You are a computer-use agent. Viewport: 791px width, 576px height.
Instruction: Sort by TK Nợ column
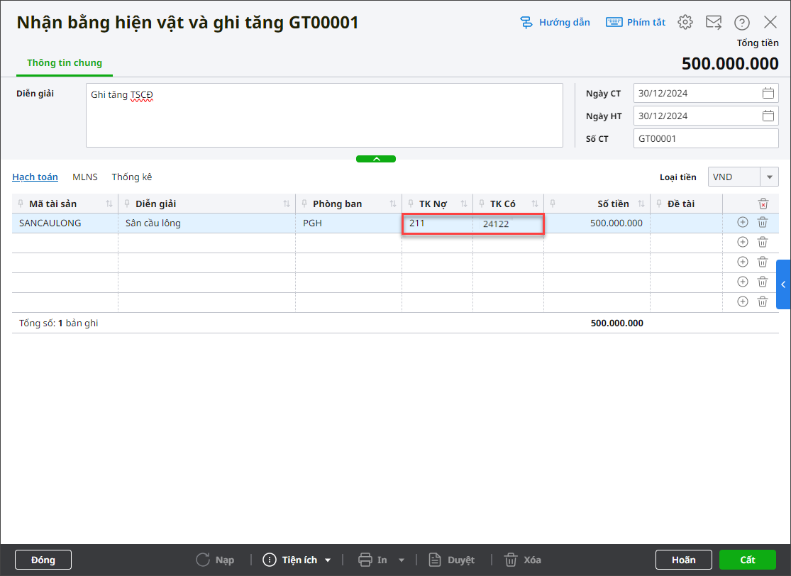pos(463,204)
